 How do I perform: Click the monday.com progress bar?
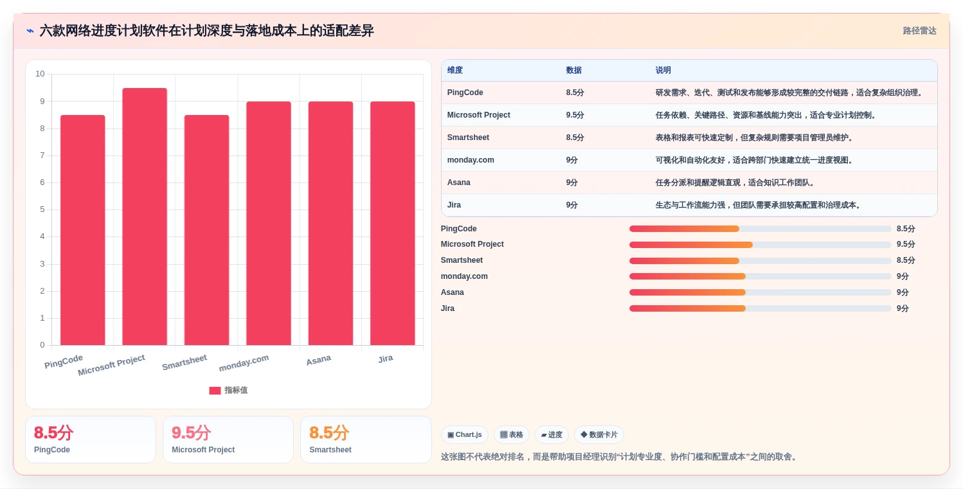(760, 276)
